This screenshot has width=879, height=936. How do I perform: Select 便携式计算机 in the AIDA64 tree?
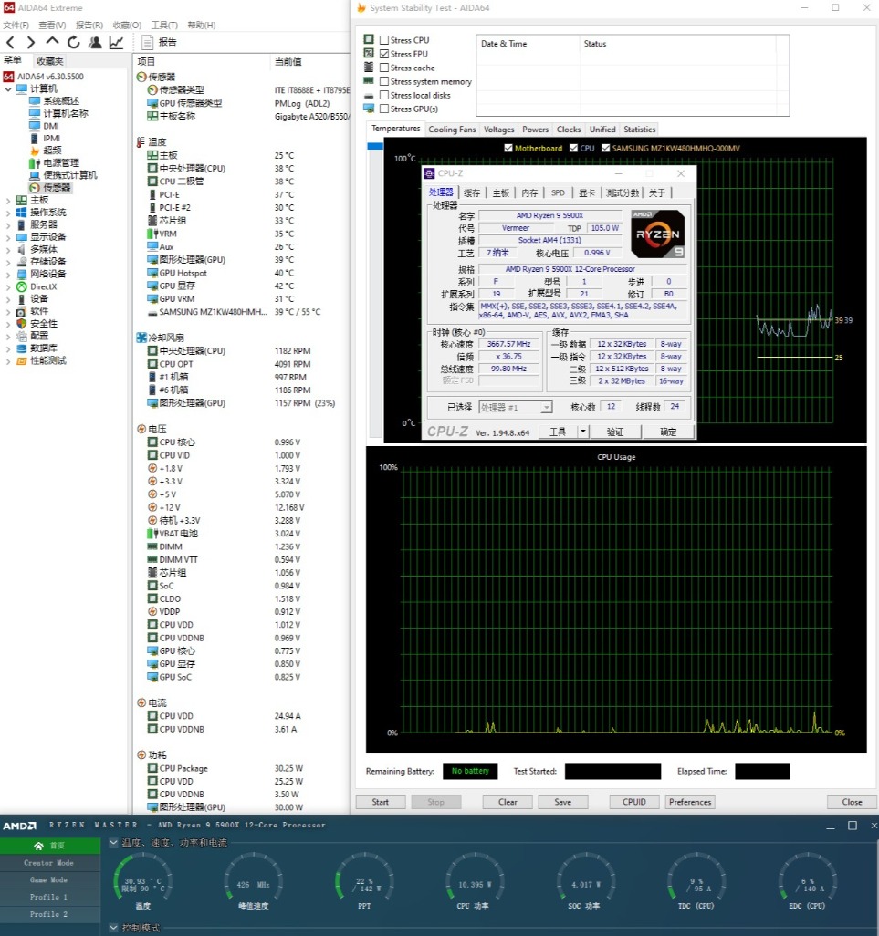(70, 175)
